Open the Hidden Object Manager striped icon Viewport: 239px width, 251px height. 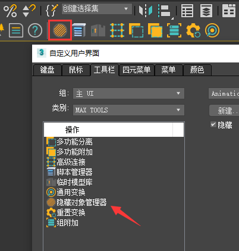pyautogui.click(x=60, y=30)
